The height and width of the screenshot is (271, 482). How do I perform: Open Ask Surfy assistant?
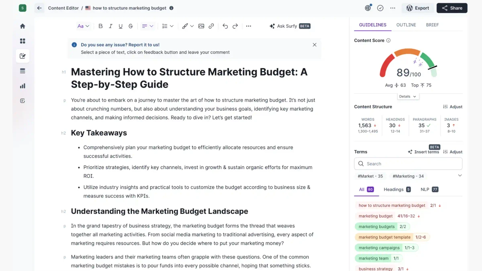click(x=290, y=26)
